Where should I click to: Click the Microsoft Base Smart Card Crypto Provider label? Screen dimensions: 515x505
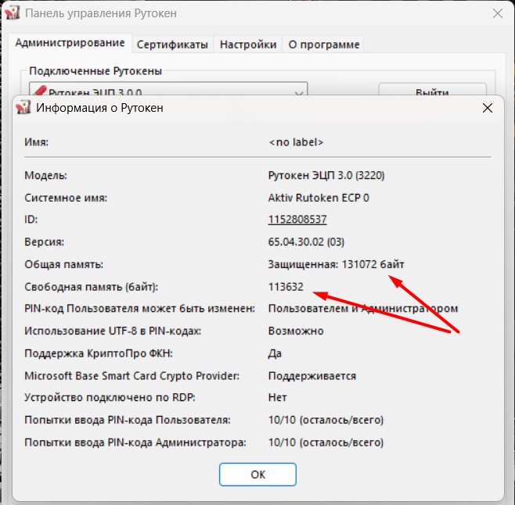pos(131,376)
